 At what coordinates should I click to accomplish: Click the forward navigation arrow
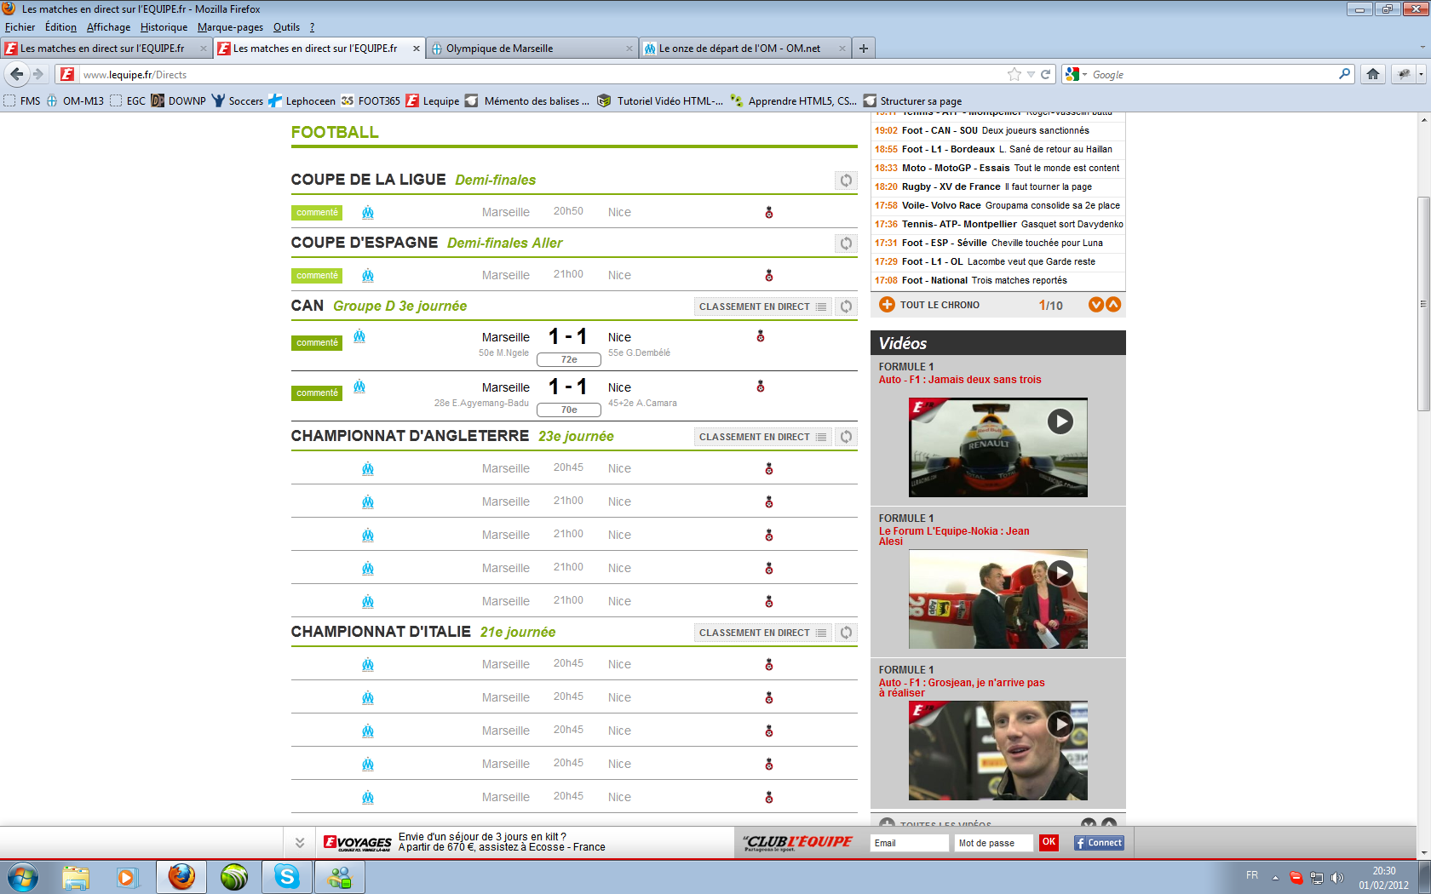[38, 74]
